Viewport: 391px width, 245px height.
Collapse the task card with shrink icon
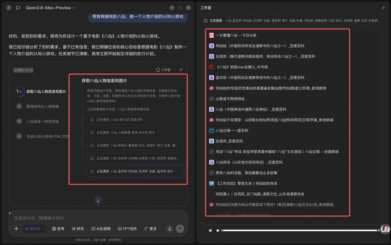pos(181,70)
